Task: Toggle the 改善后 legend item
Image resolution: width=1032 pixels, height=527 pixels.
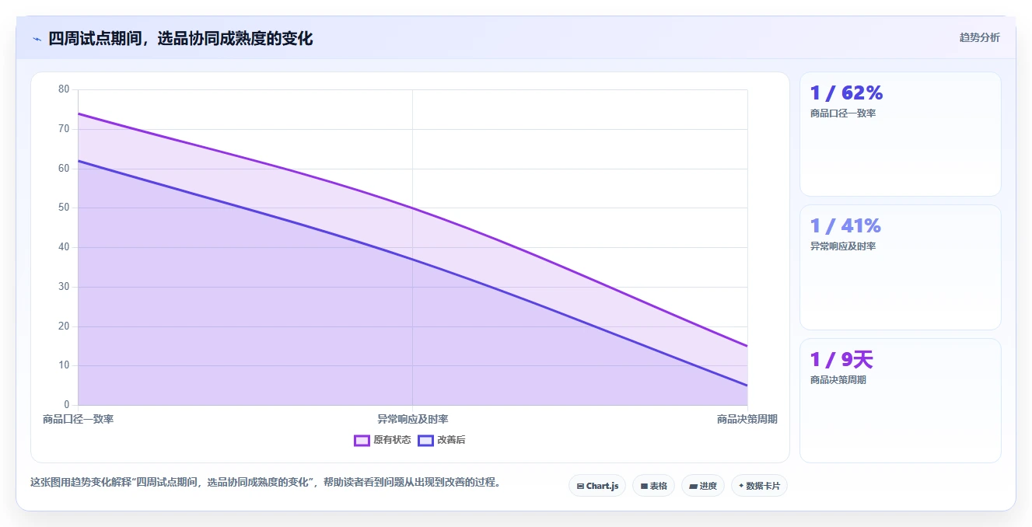Action: coord(442,440)
